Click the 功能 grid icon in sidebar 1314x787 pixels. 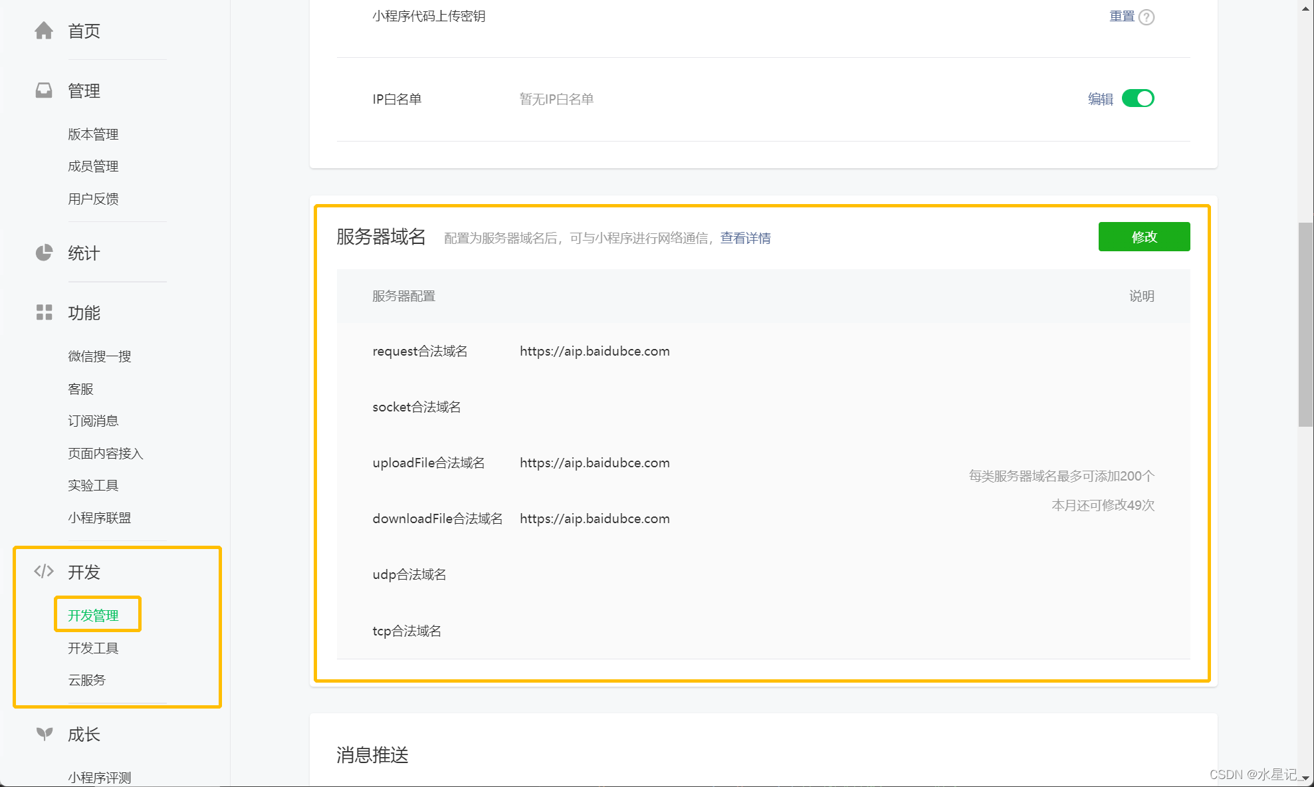point(43,312)
